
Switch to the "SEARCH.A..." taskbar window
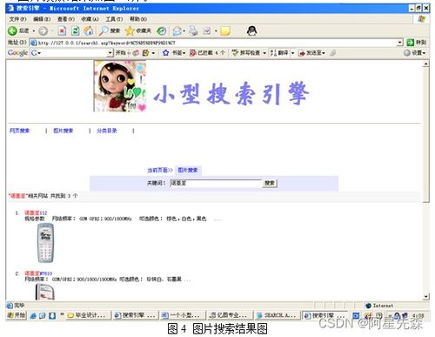(x=277, y=315)
